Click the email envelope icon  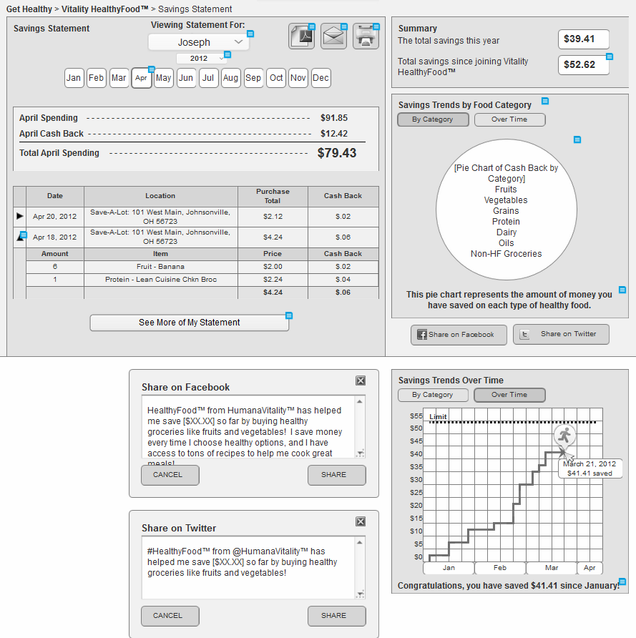[x=333, y=36]
